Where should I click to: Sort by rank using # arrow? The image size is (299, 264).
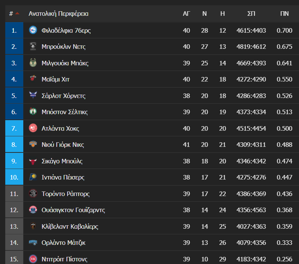[14, 14]
